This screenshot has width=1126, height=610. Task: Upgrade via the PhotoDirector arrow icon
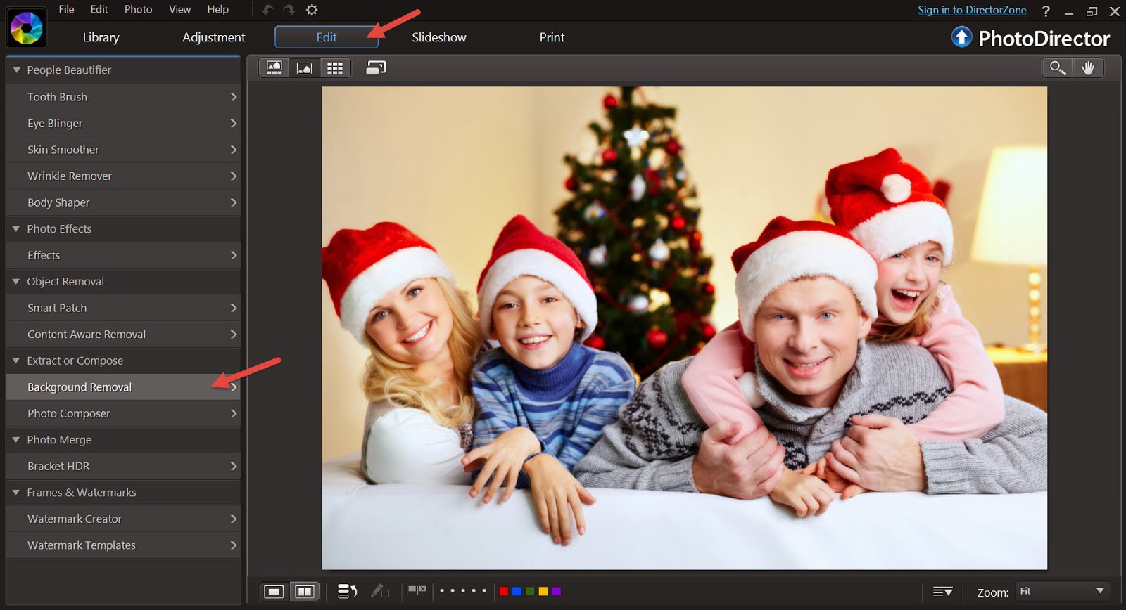tap(961, 37)
